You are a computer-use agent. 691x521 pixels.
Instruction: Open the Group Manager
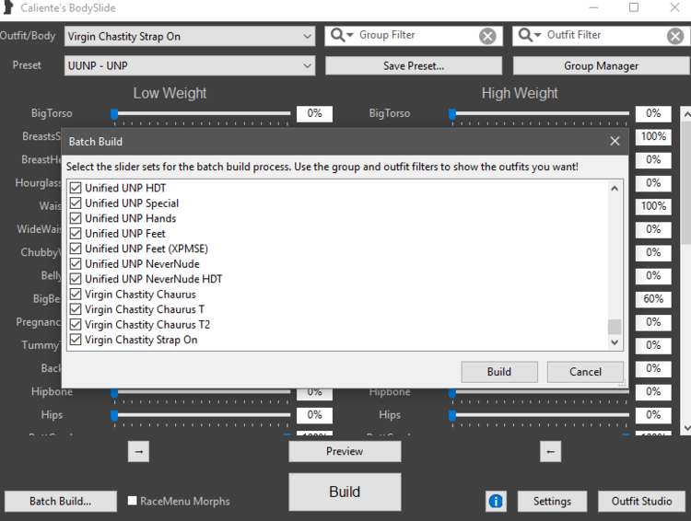(x=601, y=65)
